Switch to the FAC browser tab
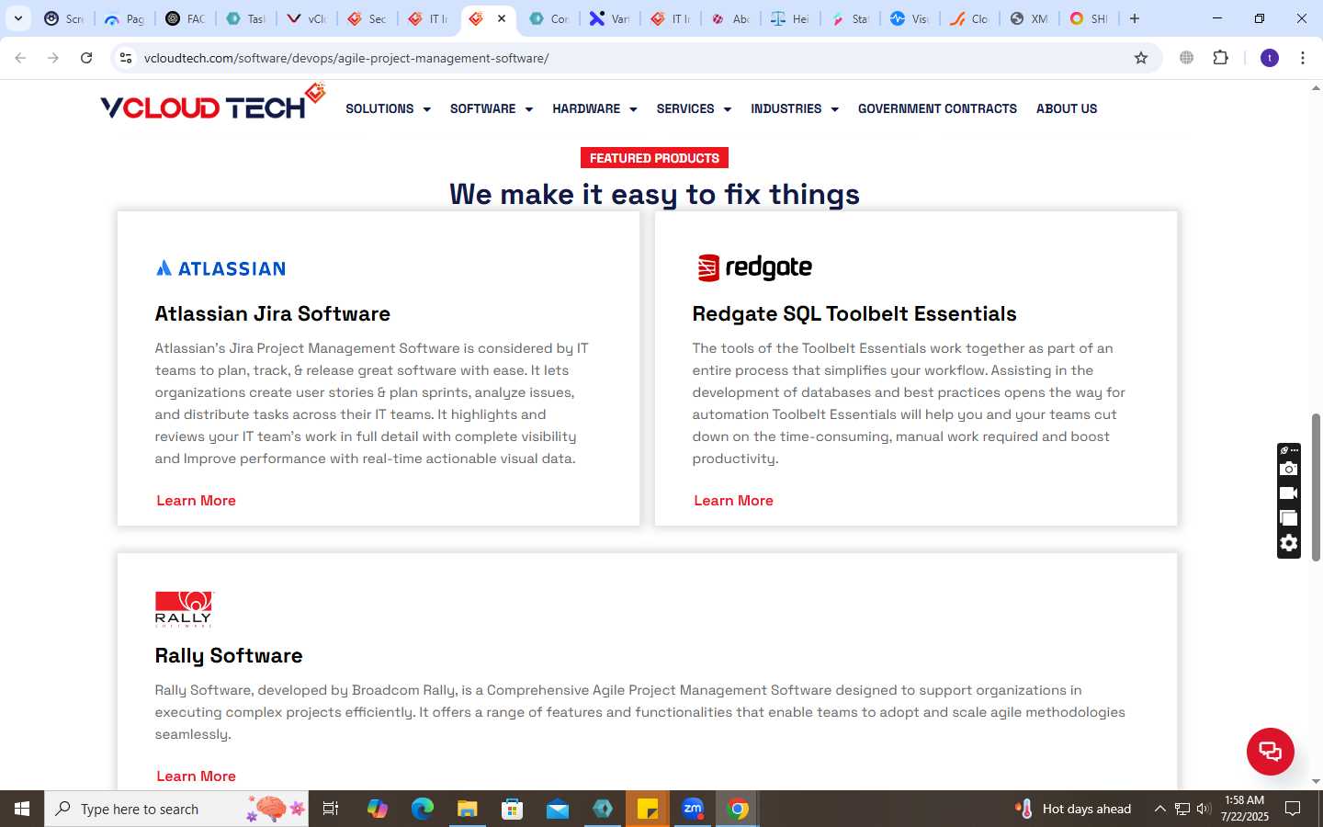The width and height of the screenshot is (1323, 827). pos(186,18)
